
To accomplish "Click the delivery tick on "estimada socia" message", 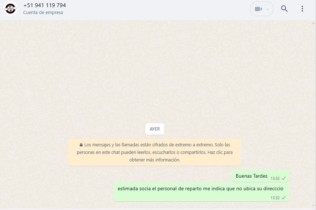I will click(284, 198).
